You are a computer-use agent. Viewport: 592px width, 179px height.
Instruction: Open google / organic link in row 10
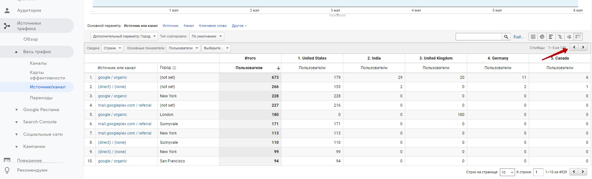[x=112, y=161]
